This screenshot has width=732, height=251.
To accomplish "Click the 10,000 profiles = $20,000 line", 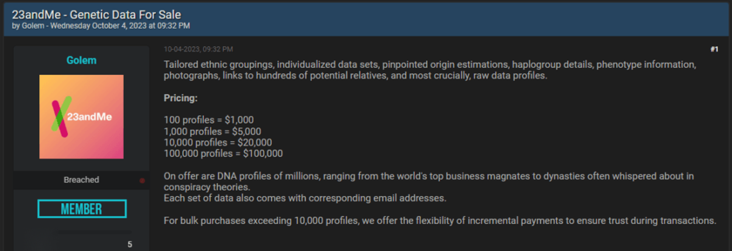I will 218,143.
